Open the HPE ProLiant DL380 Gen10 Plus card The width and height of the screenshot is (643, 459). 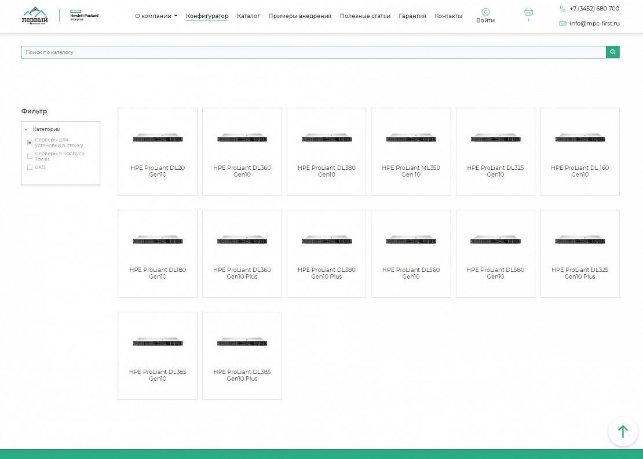pos(326,253)
